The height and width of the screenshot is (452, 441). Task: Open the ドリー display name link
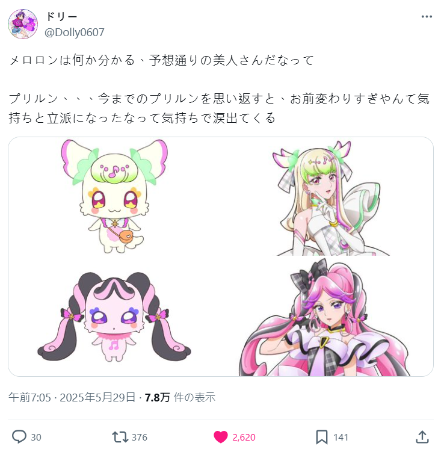point(61,17)
